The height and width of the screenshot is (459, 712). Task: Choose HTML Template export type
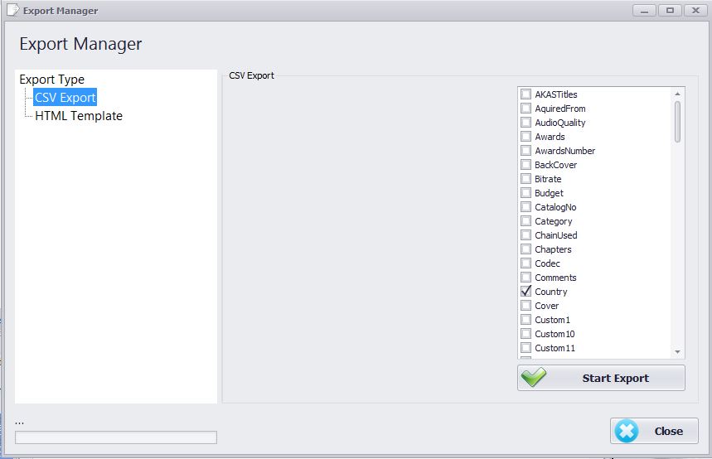coord(79,116)
